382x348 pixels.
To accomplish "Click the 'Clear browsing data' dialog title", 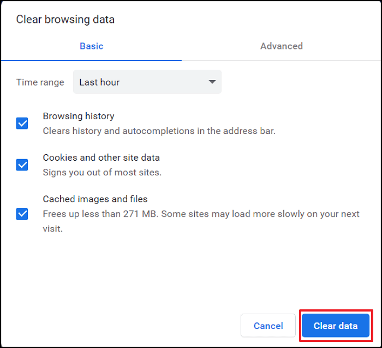I will 65,20.
